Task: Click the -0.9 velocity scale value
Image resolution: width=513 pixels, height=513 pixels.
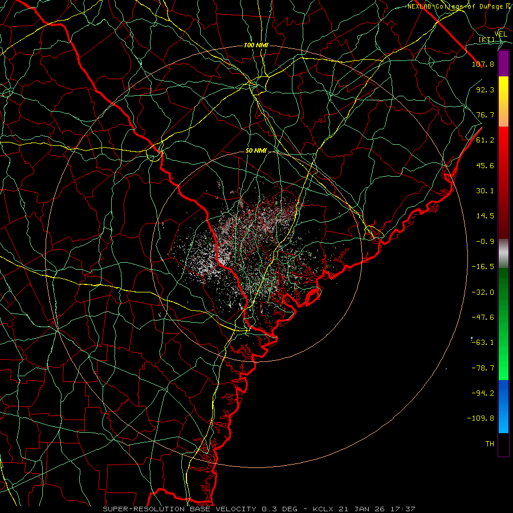Action: click(x=485, y=242)
